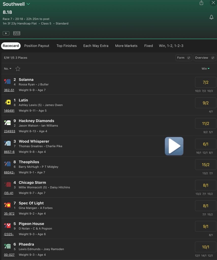Open the live video stream icon
This screenshot has width=217, height=260.
coord(6,33)
